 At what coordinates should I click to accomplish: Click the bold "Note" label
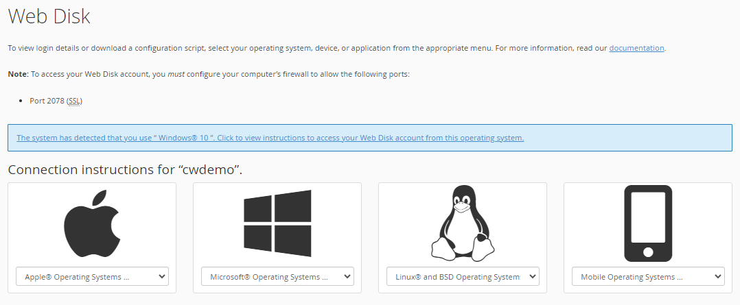17,73
